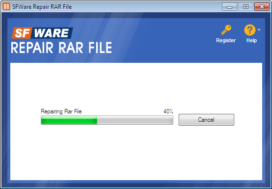Viewport: 272px width, 189px height.
Task: Open Help via the question mark icon
Action: [x=250, y=30]
